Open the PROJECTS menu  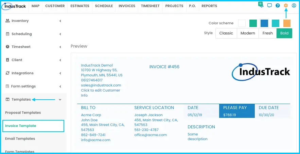pyautogui.click(x=174, y=6)
